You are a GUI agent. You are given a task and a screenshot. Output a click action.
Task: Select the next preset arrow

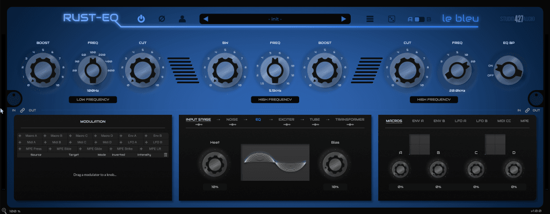click(x=344, y=19)
